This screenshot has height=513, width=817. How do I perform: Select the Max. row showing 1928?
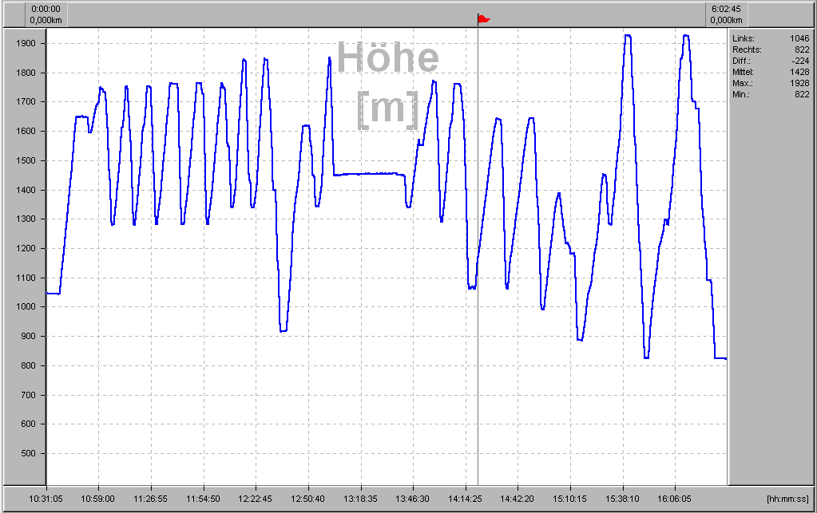tap(771, 83)
